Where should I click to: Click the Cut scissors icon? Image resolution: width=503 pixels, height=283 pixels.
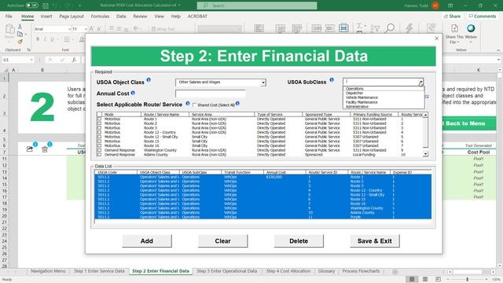coord(20,27)
